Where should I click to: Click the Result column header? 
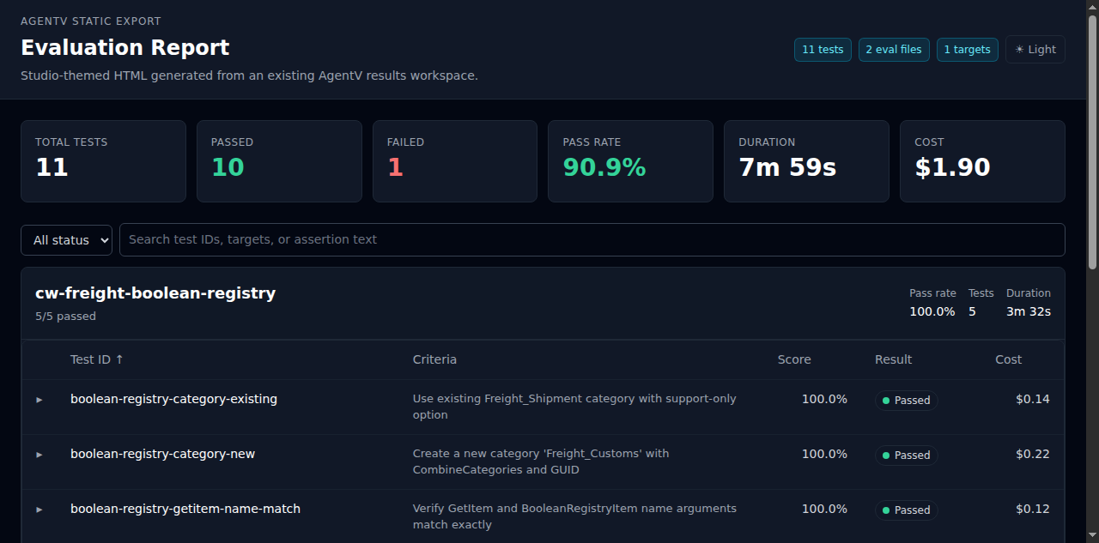coord(893,359)
